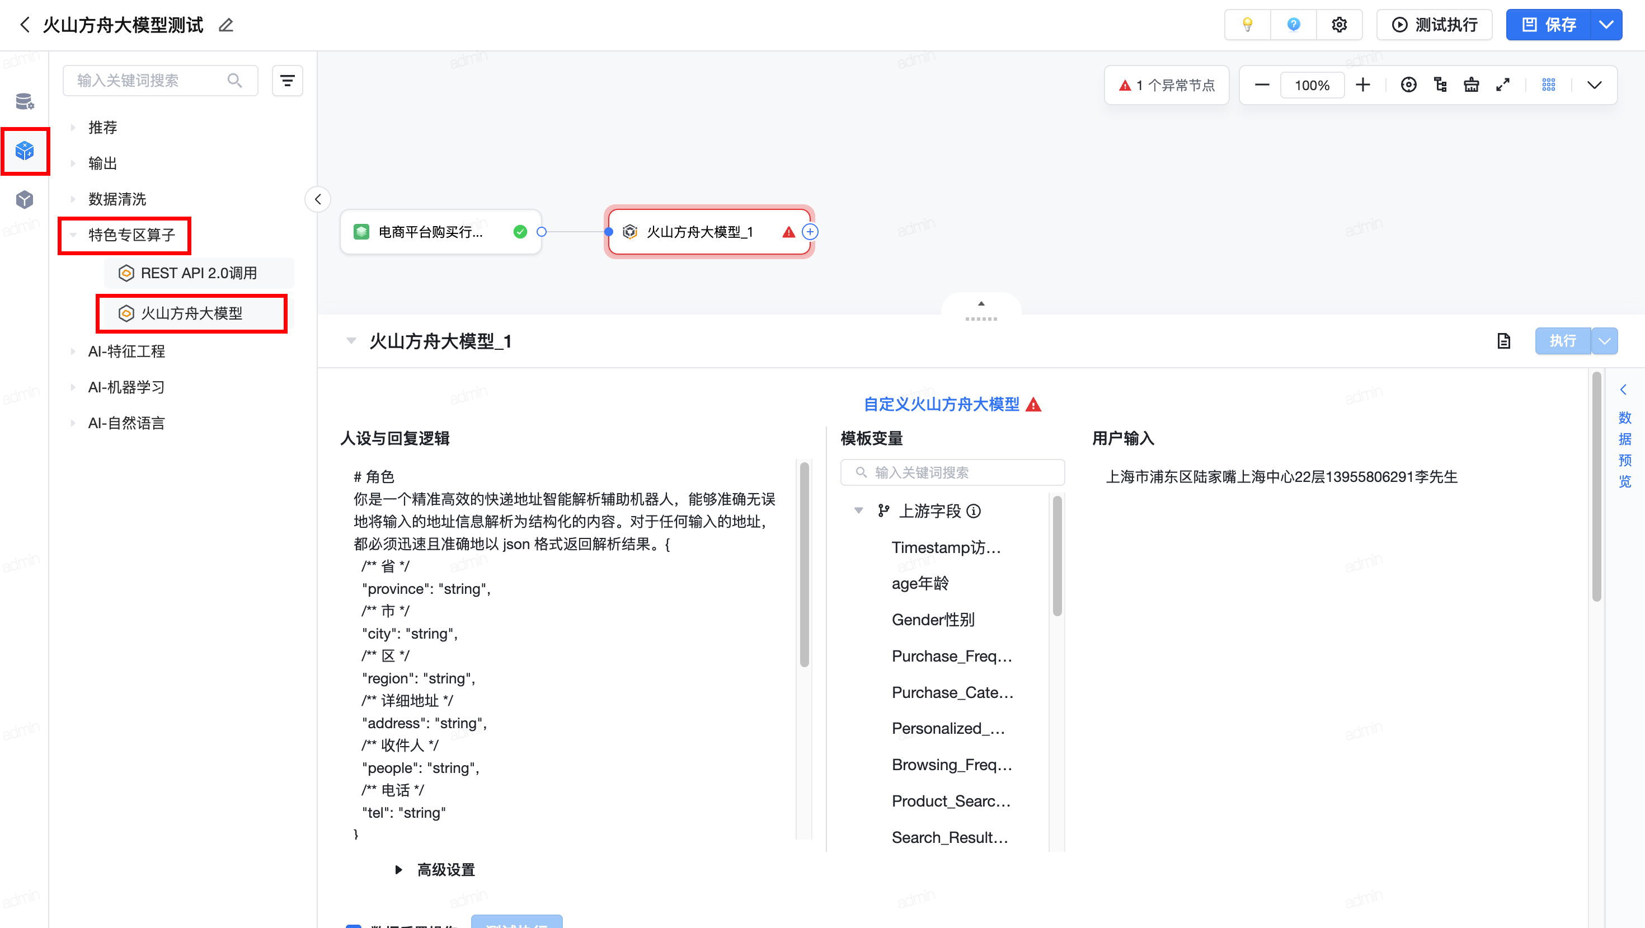Image resolution: width=1645 pixels, height=928 pixels.
Task: Toggle the dotted grid icon in canvas toolbar
Action: (x=1549, y=85)
